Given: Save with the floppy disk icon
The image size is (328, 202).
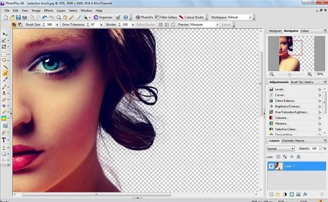Looking at the screenshot, I should pos(18,17).
